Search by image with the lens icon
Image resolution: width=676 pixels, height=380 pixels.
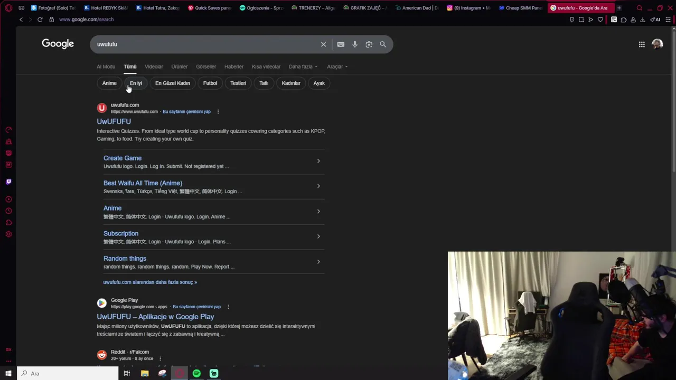(x=369, y=44)
